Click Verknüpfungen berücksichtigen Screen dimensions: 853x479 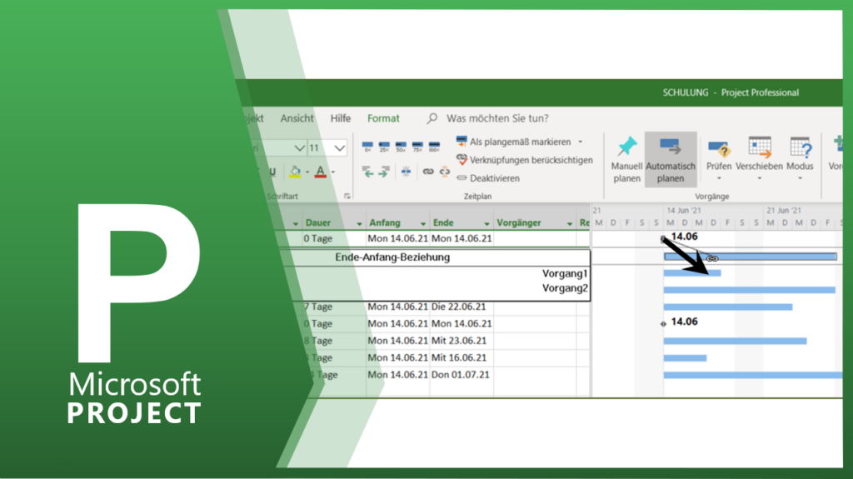click(525, 160)
